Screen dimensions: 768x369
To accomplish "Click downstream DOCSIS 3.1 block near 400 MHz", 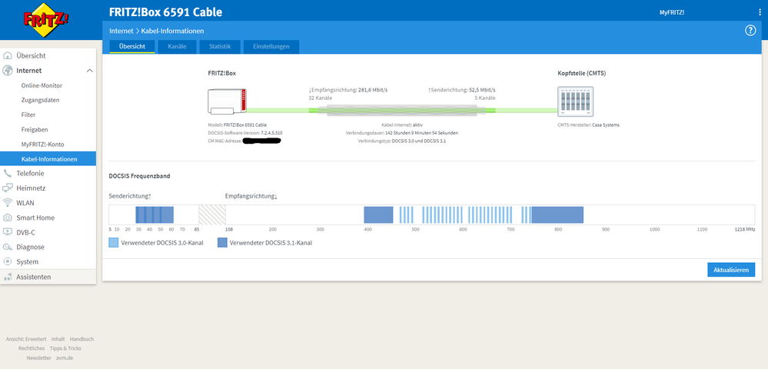I will [x=378, y=214].
